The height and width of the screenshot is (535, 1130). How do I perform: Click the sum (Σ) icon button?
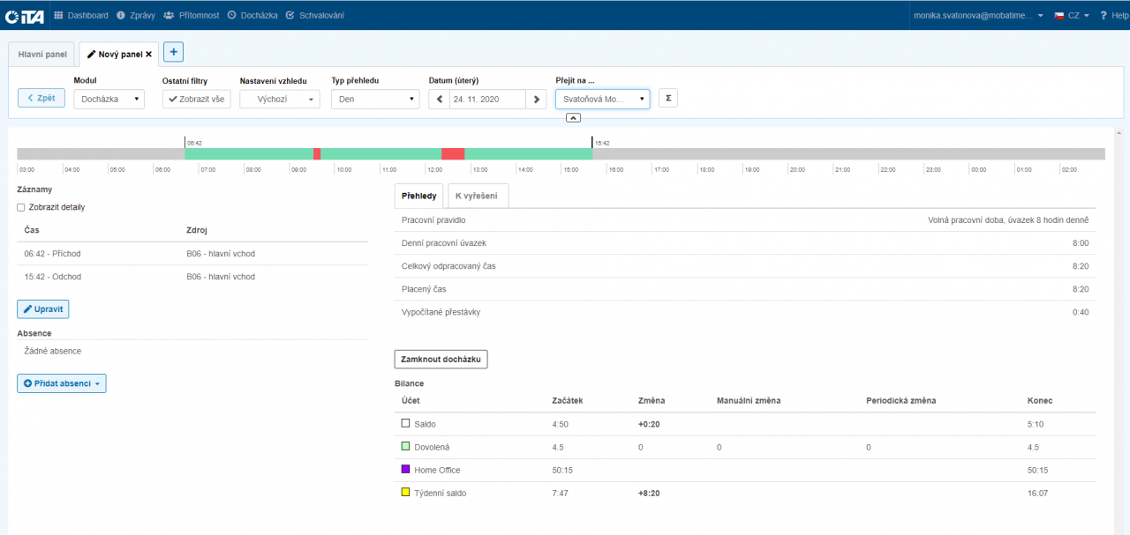coord(668,99)
